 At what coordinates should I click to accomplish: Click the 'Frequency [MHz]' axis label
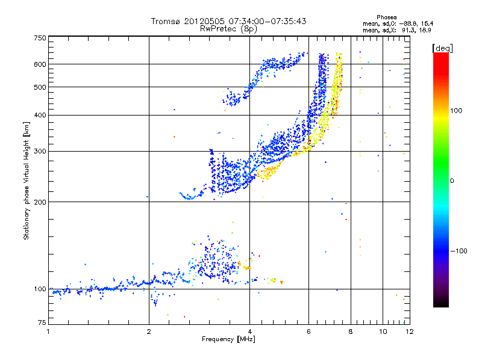[x=228, y=339]
